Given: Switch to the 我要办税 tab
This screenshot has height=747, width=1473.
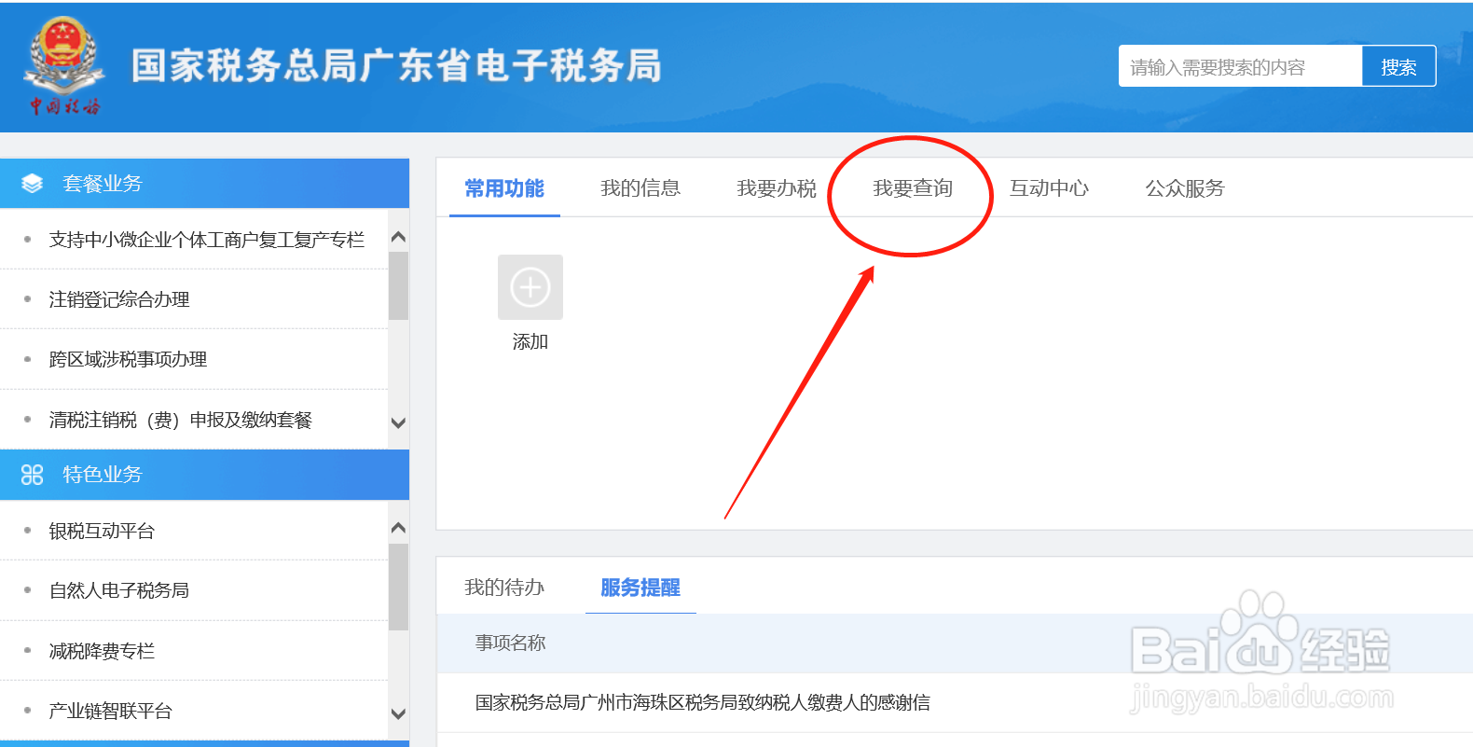Looking at the screenshot, I should coord(777,188).
